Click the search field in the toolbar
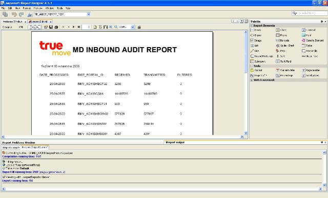The height and width of the screenshot is (198, 328). (x=309, y=13)
